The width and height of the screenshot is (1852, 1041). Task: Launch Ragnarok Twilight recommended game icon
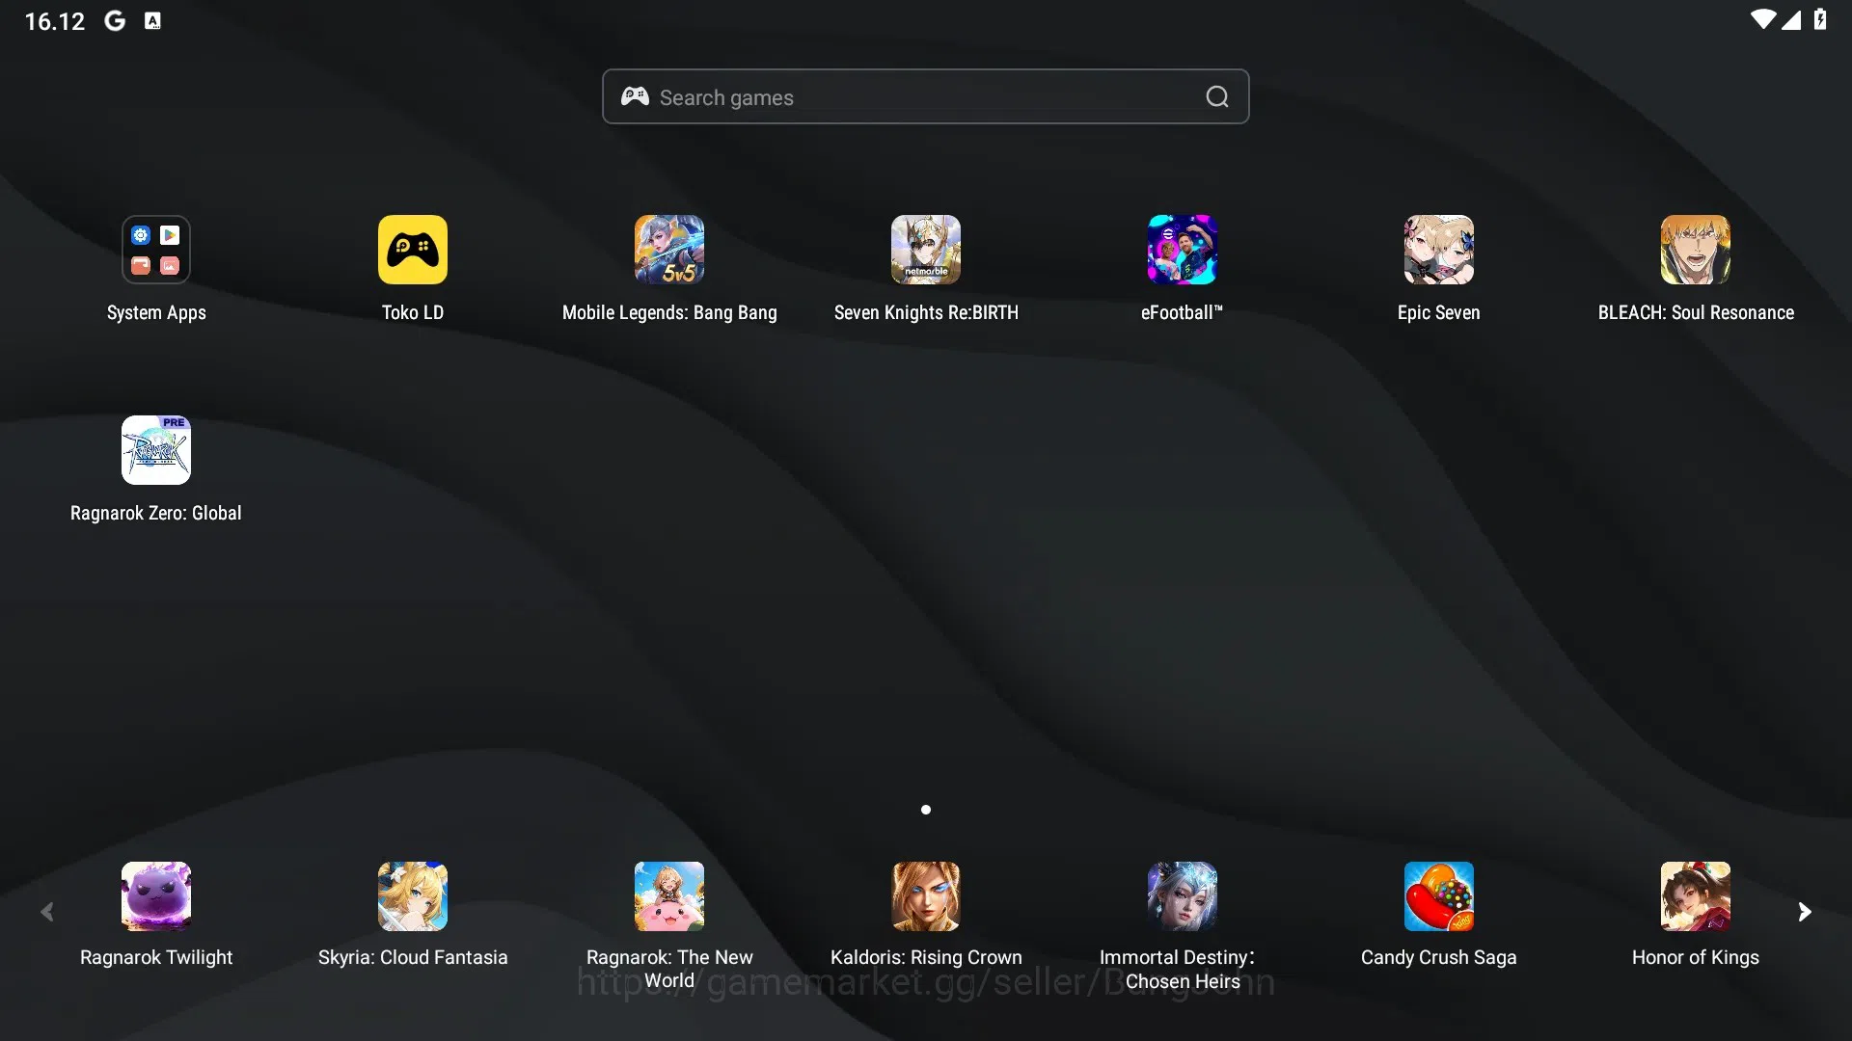click(156, 896)
